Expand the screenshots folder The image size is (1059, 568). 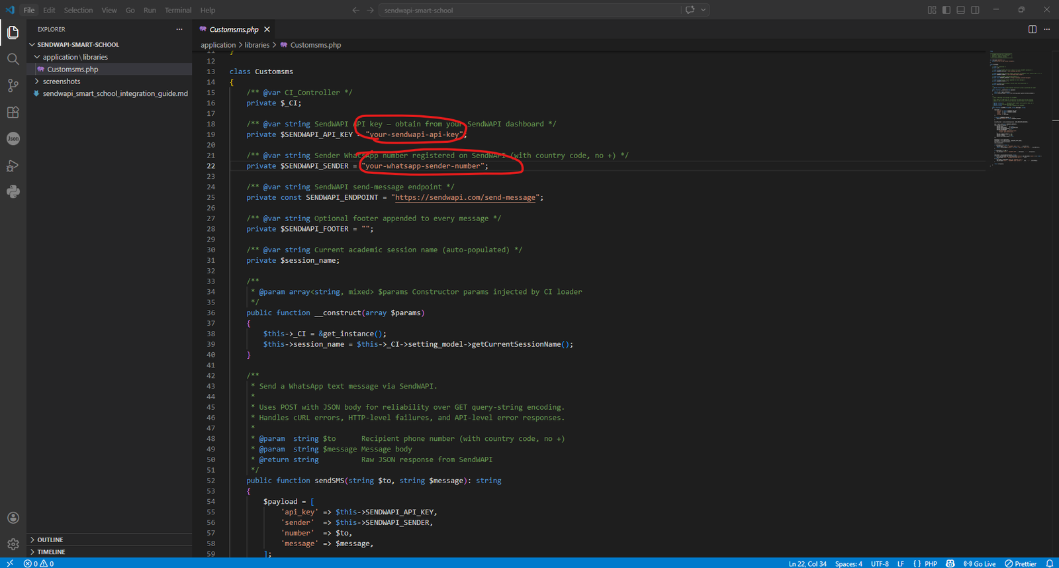point(109,81)
